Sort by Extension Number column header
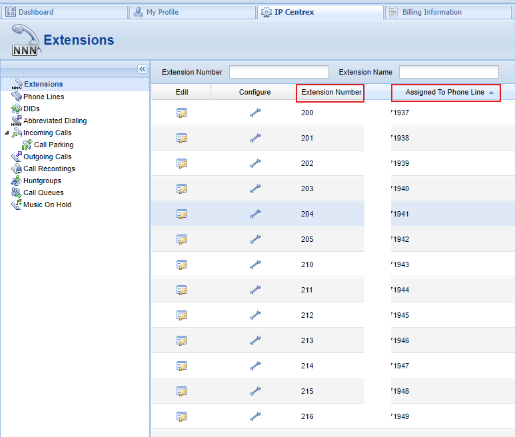The image size is (515, 437). [330, 92]
